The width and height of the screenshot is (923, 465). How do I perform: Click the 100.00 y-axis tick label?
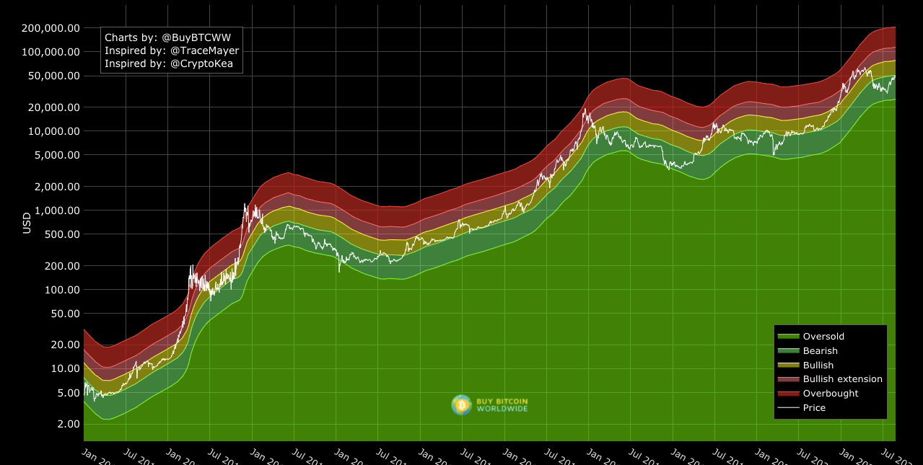click(x=61, y=290)
